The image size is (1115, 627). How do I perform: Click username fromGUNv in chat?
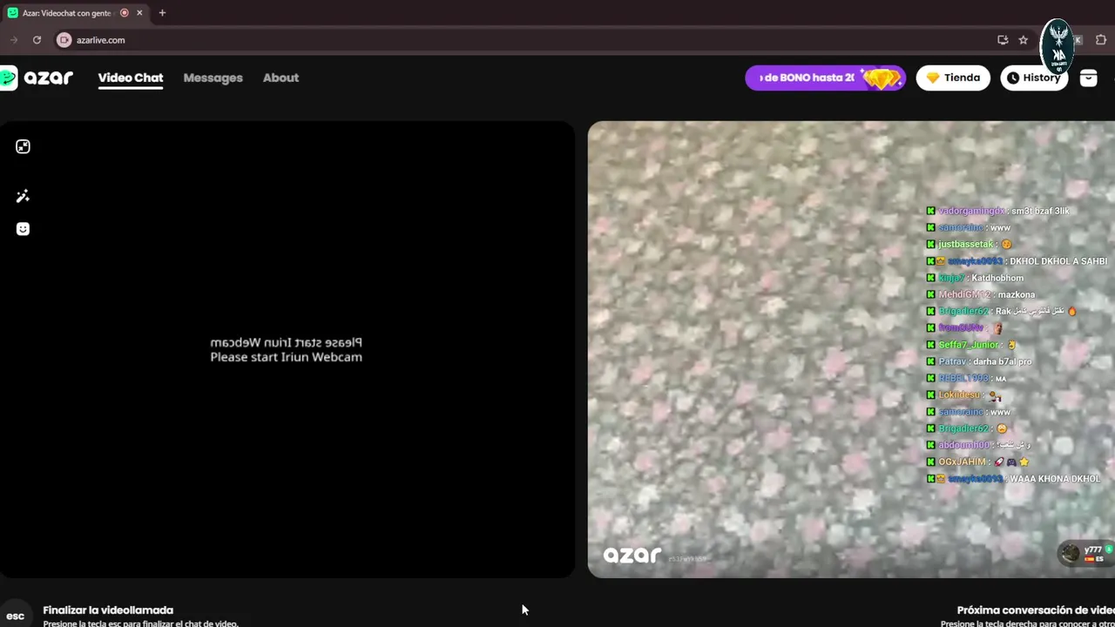[961, 328]
